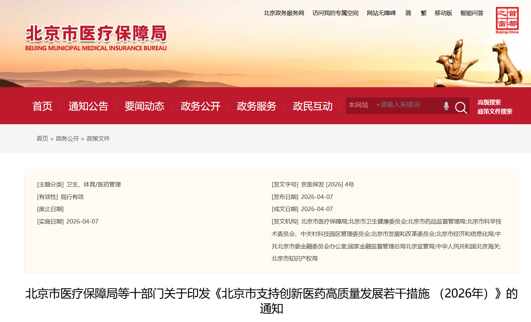Screen dimensions: 531x322
Task: Click the 首都之窗 Beijing-China logo
Action: tap(507, 21)
